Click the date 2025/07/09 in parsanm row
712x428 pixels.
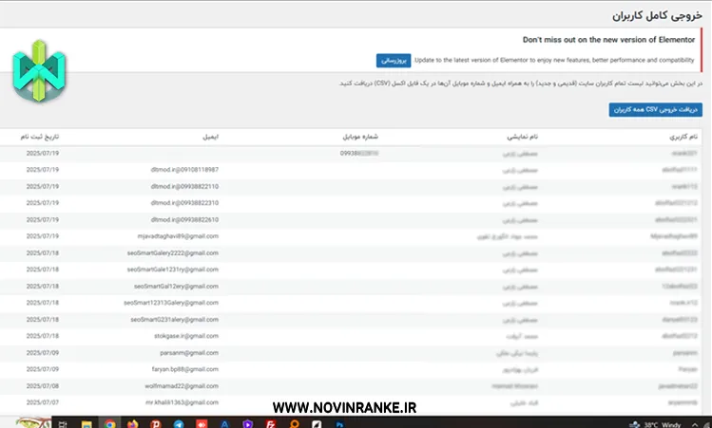[42, 353]
